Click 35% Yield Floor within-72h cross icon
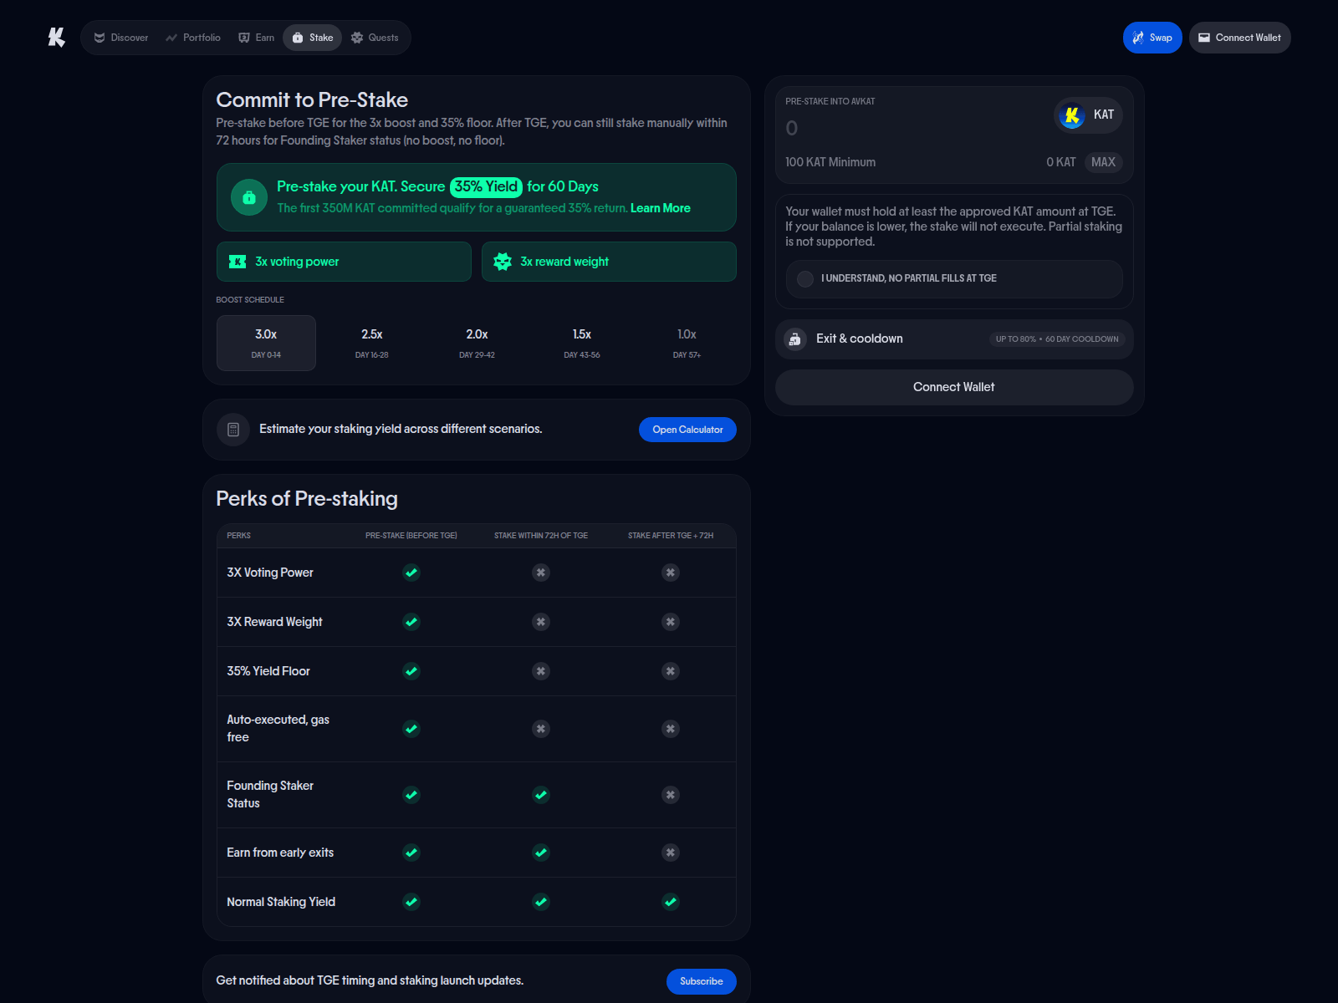This screenshot has width=1338, height=1003. (541, 671)
